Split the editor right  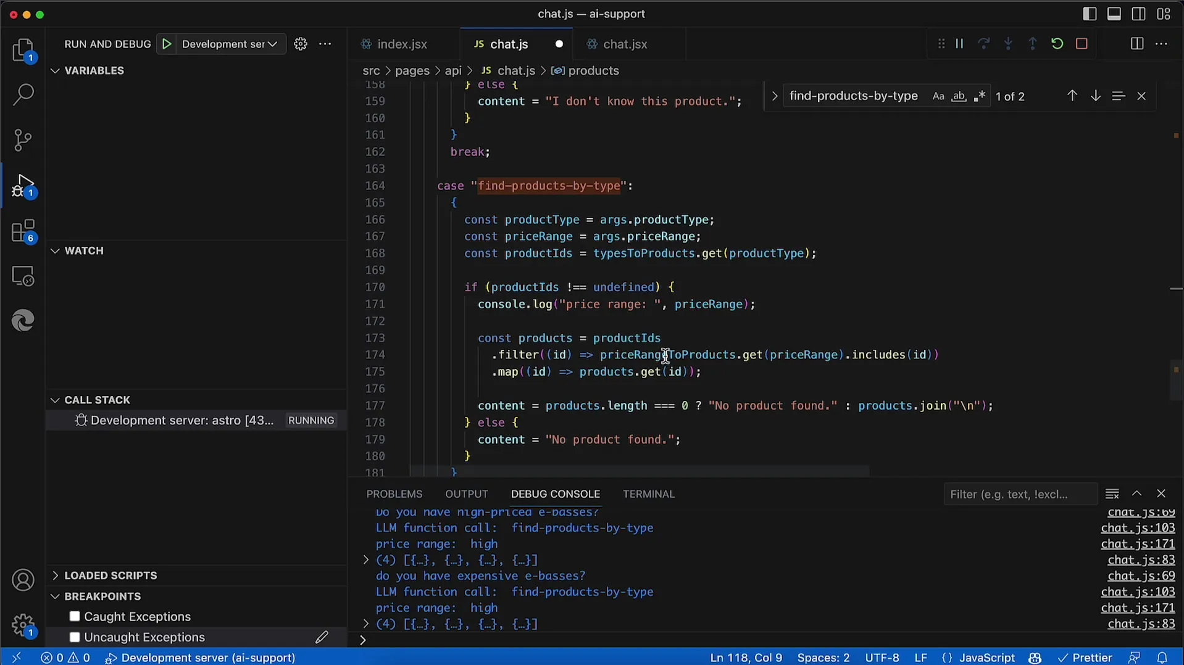pyautogui.click(x=1136, y=44)
